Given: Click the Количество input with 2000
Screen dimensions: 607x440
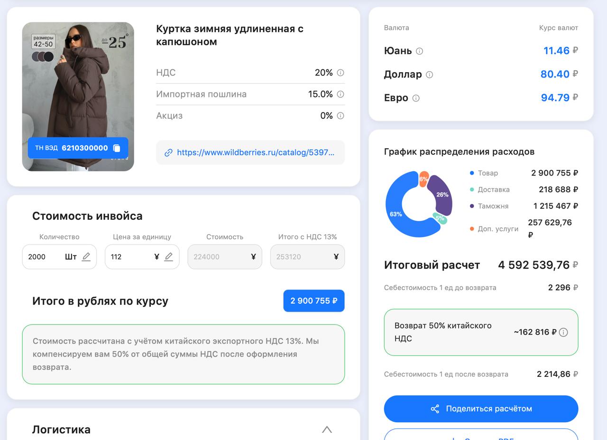Looking at the screenshot, I should (x=44, y=257).
